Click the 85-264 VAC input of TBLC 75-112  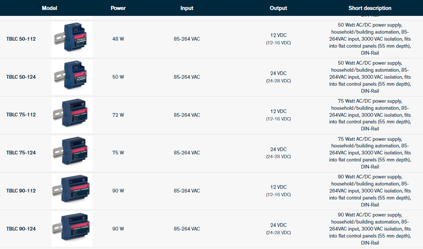(x=187, y=115)
